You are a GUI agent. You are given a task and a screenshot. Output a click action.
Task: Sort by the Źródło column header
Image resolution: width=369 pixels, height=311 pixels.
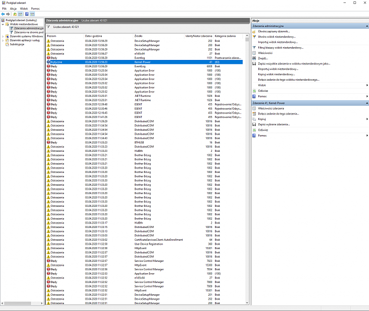tap(158, 36)
